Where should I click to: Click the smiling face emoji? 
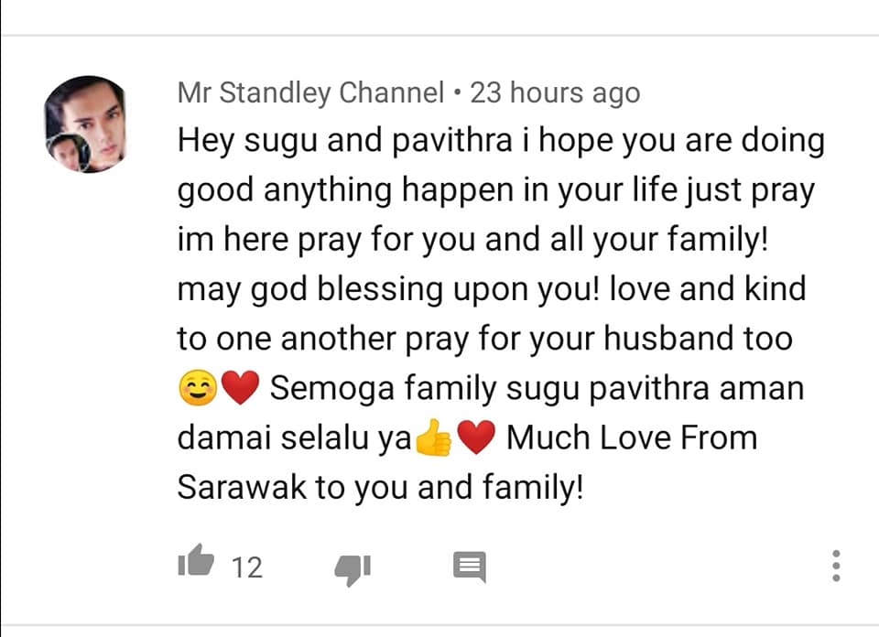click(198, 388)
